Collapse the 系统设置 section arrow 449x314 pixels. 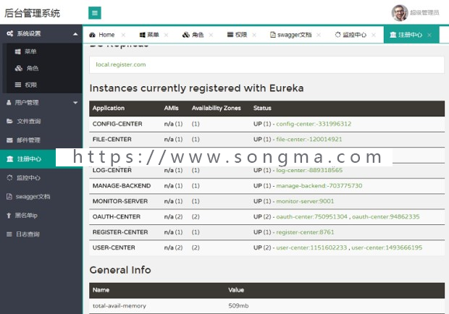(x=75, y=34)
